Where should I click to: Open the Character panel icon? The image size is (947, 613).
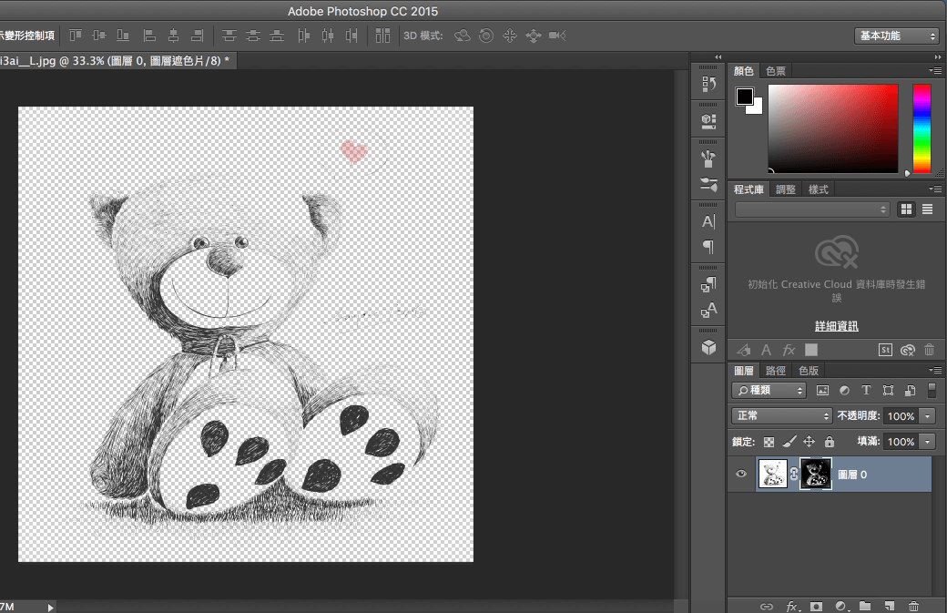pyautogui.click(x=708, y=221)
